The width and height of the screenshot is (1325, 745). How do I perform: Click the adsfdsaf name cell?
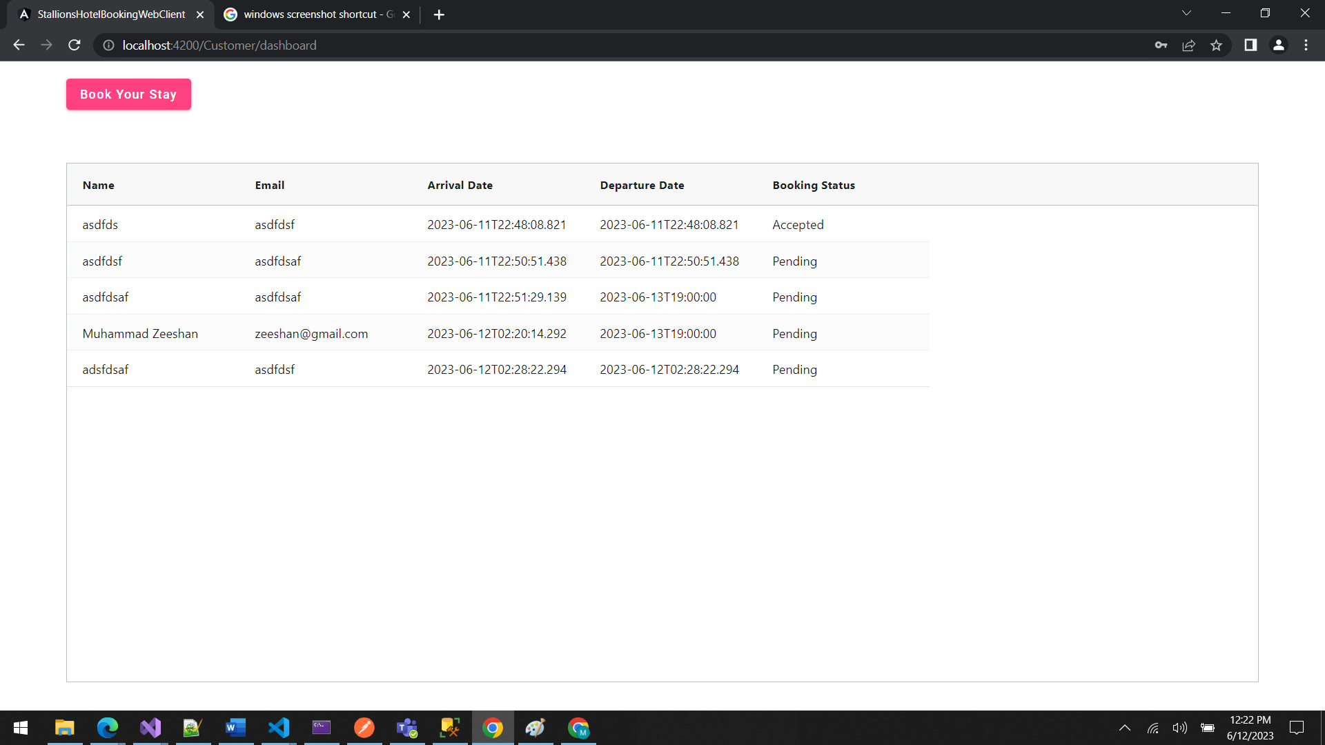106,370
